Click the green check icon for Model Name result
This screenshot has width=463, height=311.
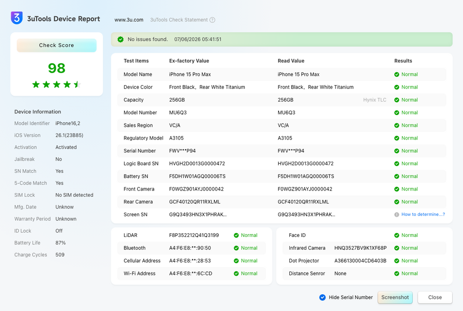[x=397, y=74]
